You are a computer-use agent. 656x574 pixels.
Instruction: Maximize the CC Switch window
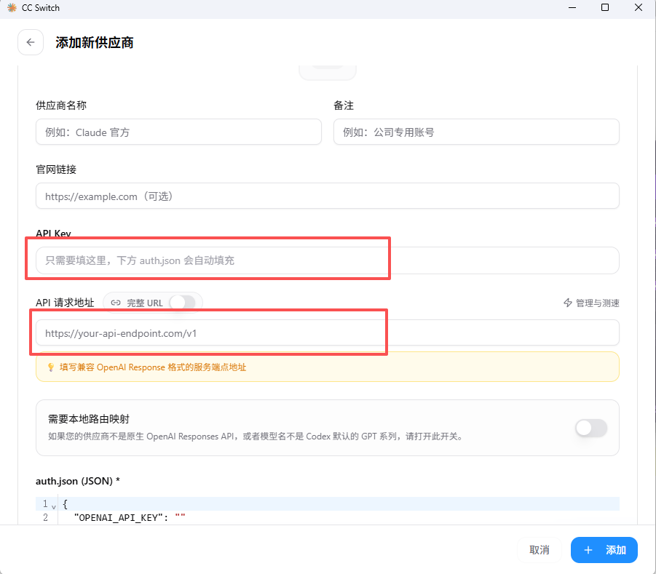tap(605, 7)
